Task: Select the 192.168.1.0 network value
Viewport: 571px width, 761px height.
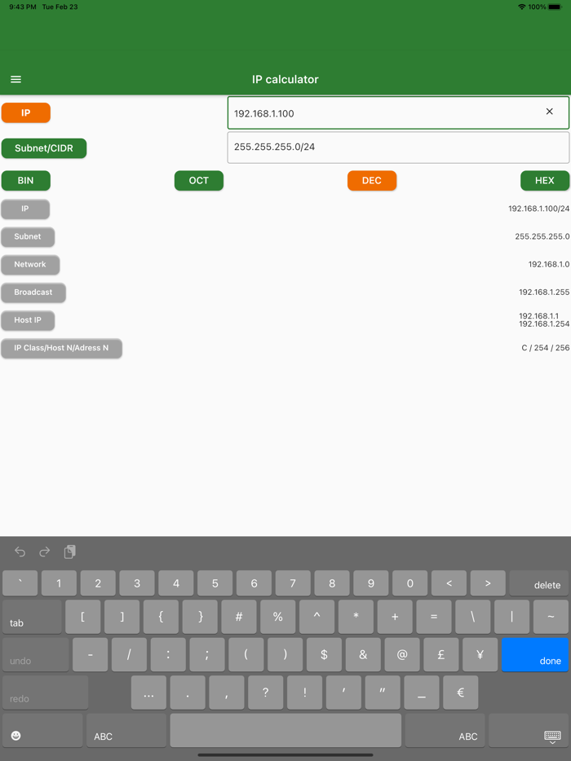Action: tap(549, 265)
